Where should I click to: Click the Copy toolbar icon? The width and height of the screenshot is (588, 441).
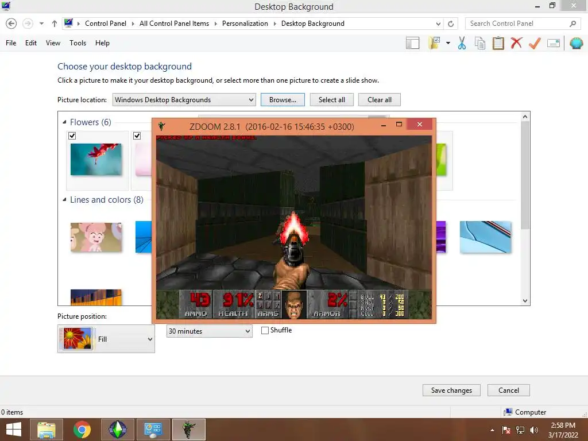(x=480, y=43)
